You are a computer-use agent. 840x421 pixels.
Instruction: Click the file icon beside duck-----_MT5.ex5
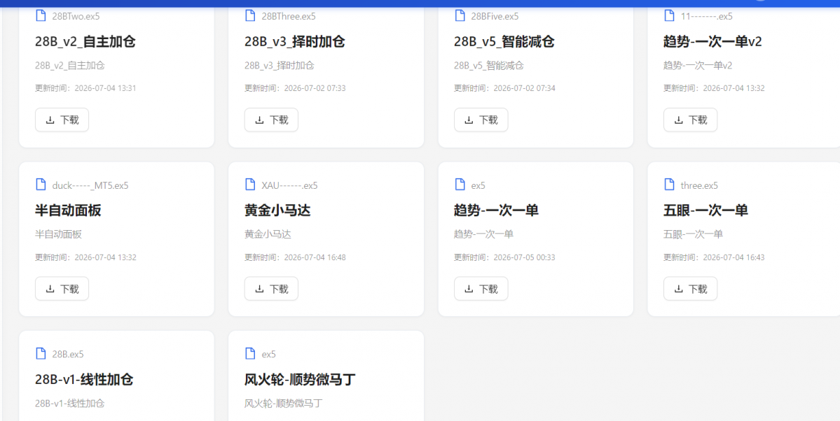(41, 185)
